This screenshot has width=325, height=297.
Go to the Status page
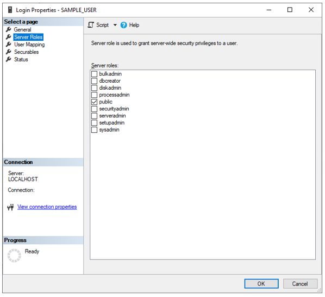[21, 59]
